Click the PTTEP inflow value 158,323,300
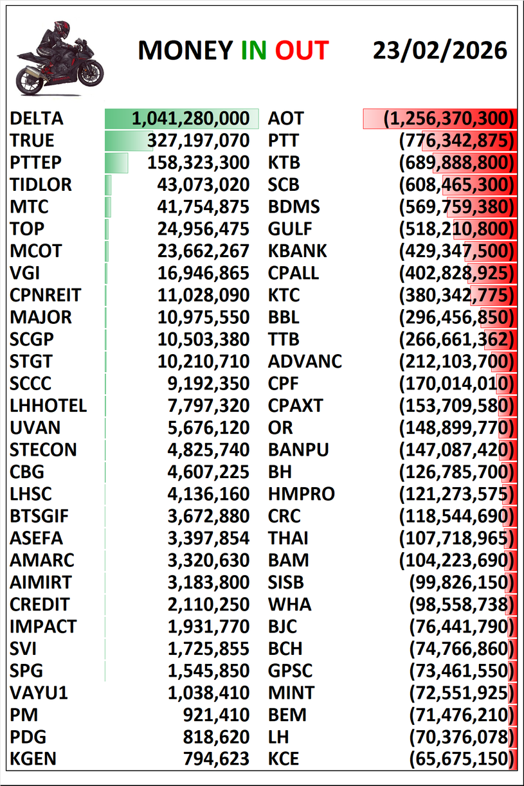The width and height of the screenshot is (524, 786). 198,163
